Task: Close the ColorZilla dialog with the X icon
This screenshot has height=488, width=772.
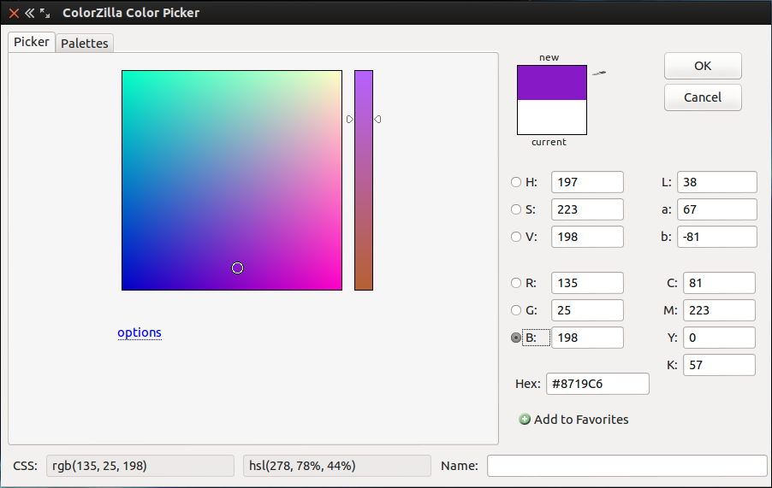Action: (14, 13)
